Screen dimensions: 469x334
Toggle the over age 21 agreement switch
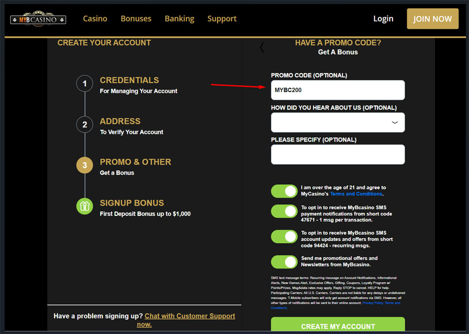point(284,191)
